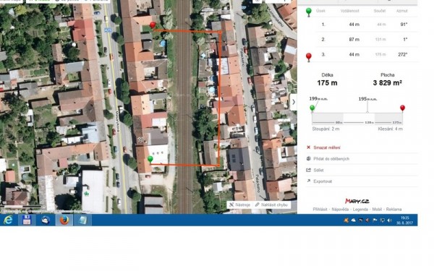
Task: Click the taskbar clock showing 19:35
Action: point(404,220)
